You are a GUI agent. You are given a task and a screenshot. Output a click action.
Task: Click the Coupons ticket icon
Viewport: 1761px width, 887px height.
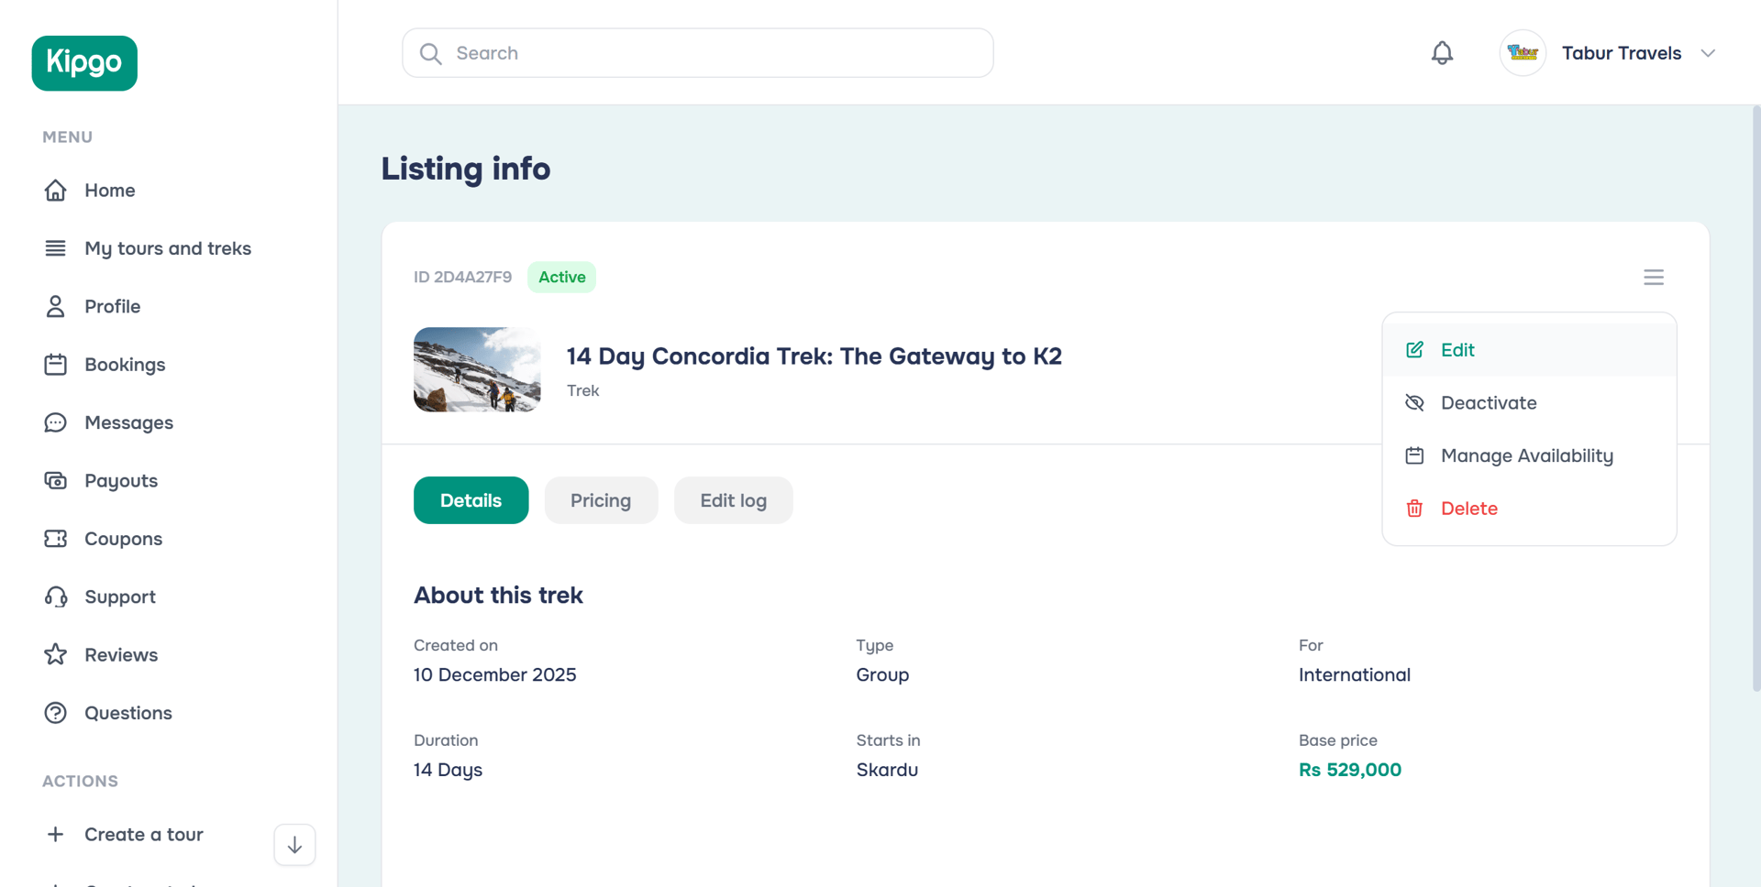pyautogui.click(x=56, y=539)
